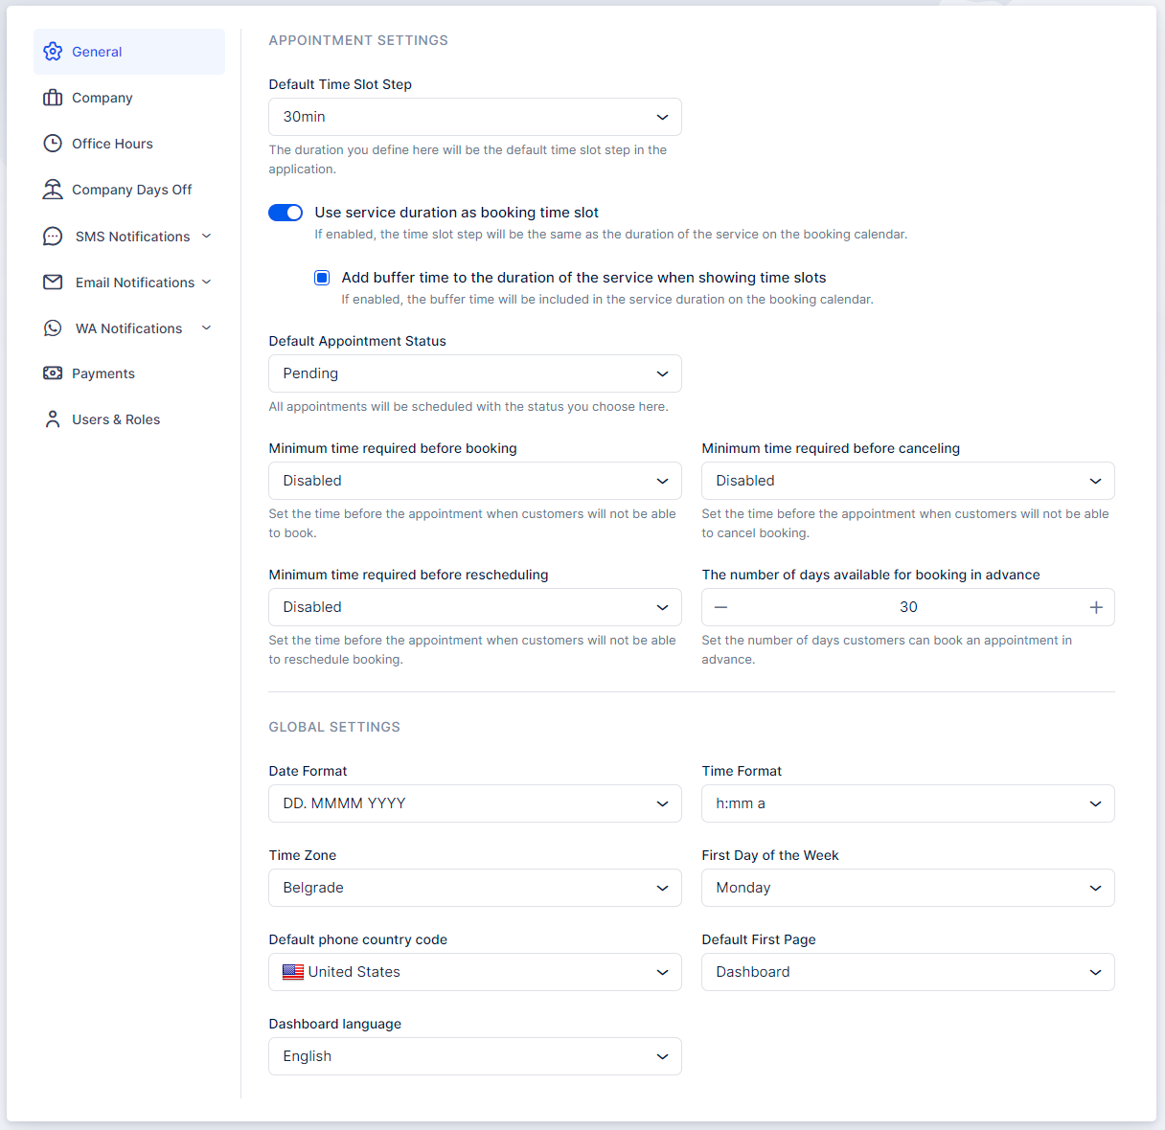Open the Dashboard language dropdown

(x=474, y=1056)
